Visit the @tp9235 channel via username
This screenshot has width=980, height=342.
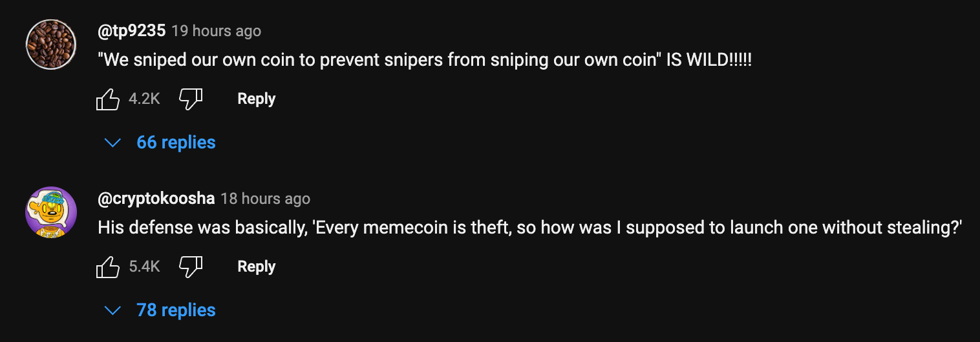pos(132,30)
